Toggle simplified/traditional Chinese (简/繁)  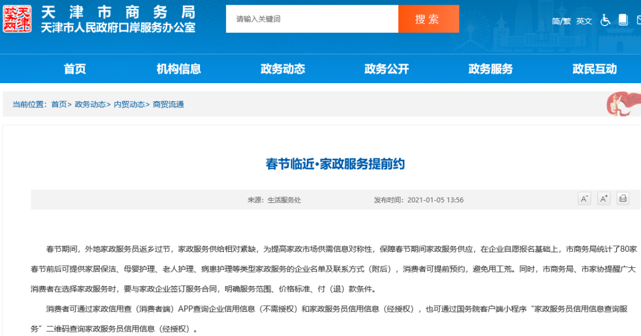tap(561, 21)
